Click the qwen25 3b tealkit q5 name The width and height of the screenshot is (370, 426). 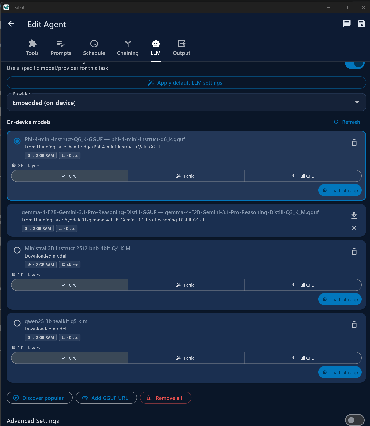(56, 321)
